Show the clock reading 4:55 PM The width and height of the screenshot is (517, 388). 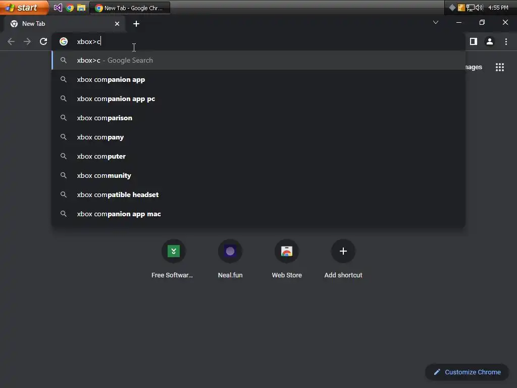498,8
